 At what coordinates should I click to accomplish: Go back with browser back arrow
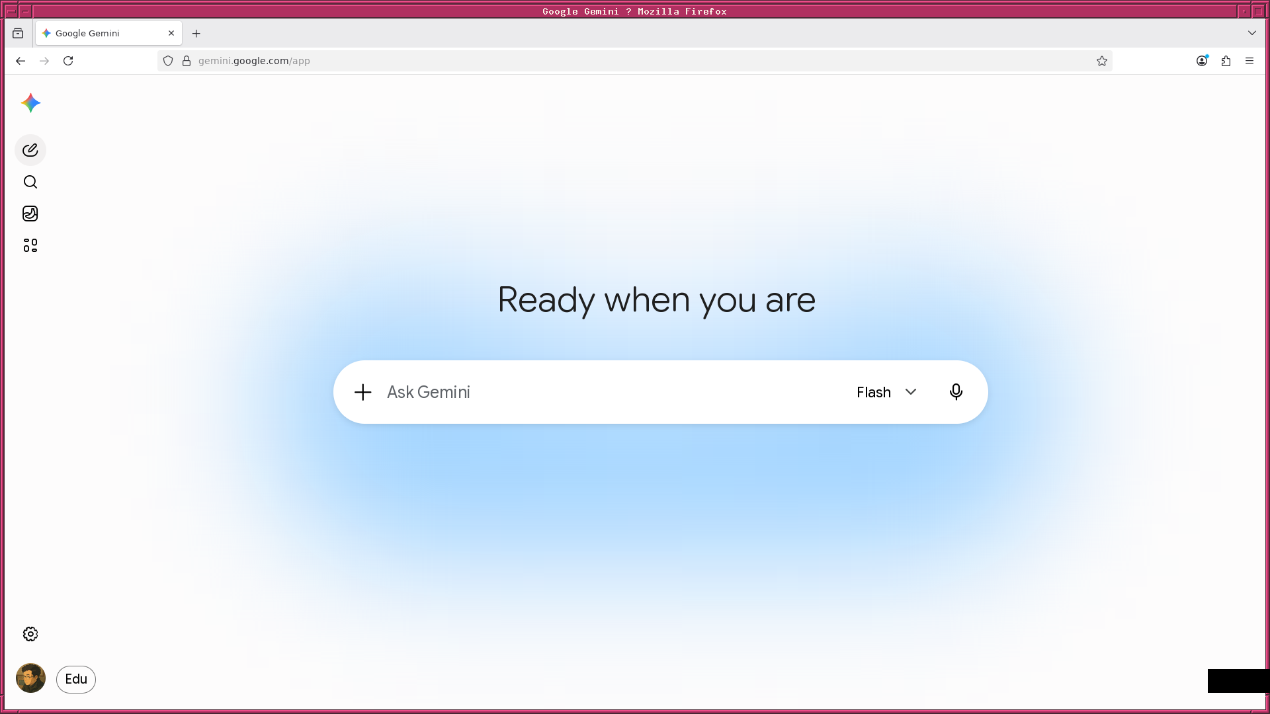pyautogui.click(x=21, y=61)
